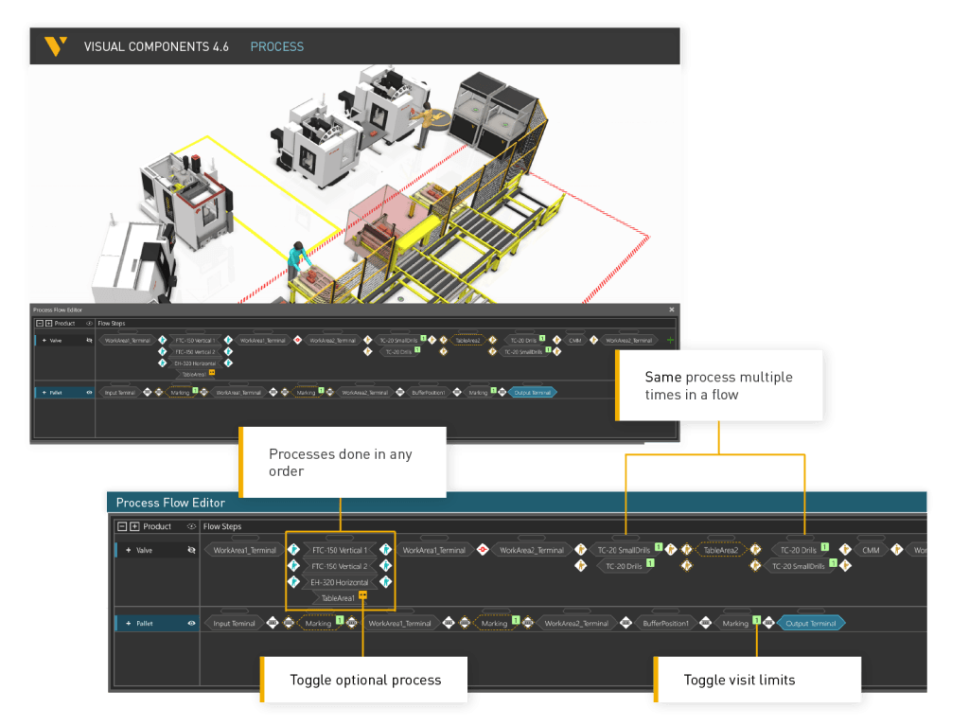Image resolution: width=969 pixels, height=726 pixels.
Task: Select the BufferPosition1 step in enlarged editor
Action: click(x=665, y=624)
